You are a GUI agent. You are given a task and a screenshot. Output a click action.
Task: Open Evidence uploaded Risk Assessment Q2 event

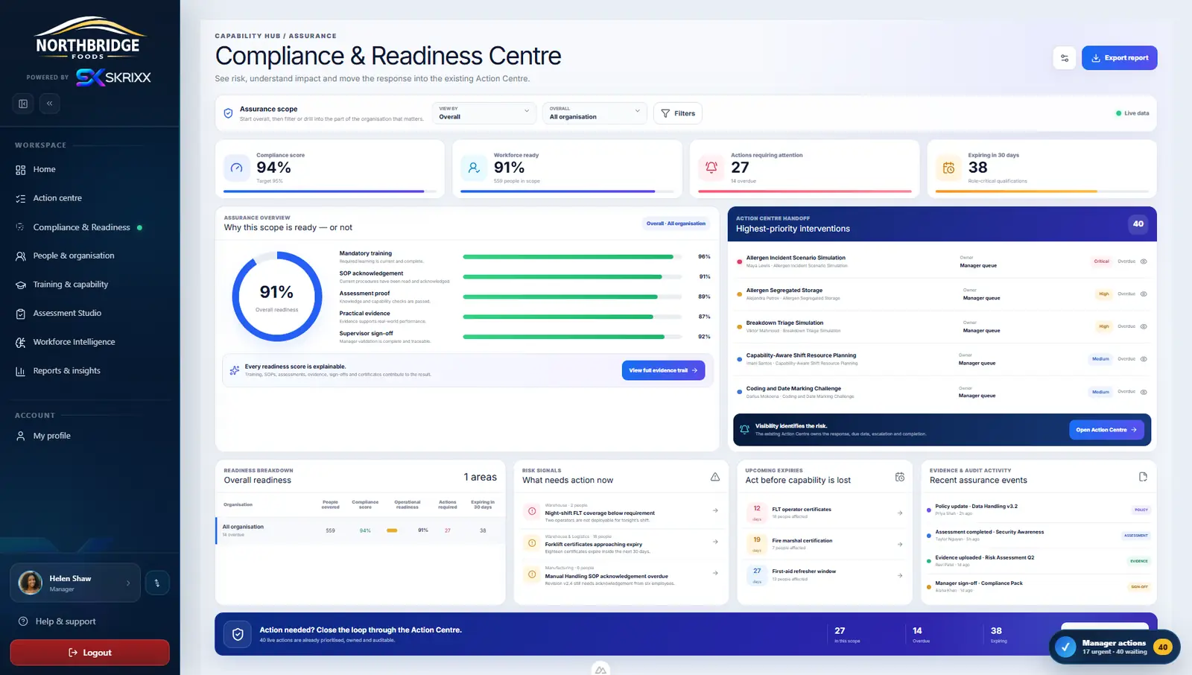pyautogui.click(x=1039, y=561)
